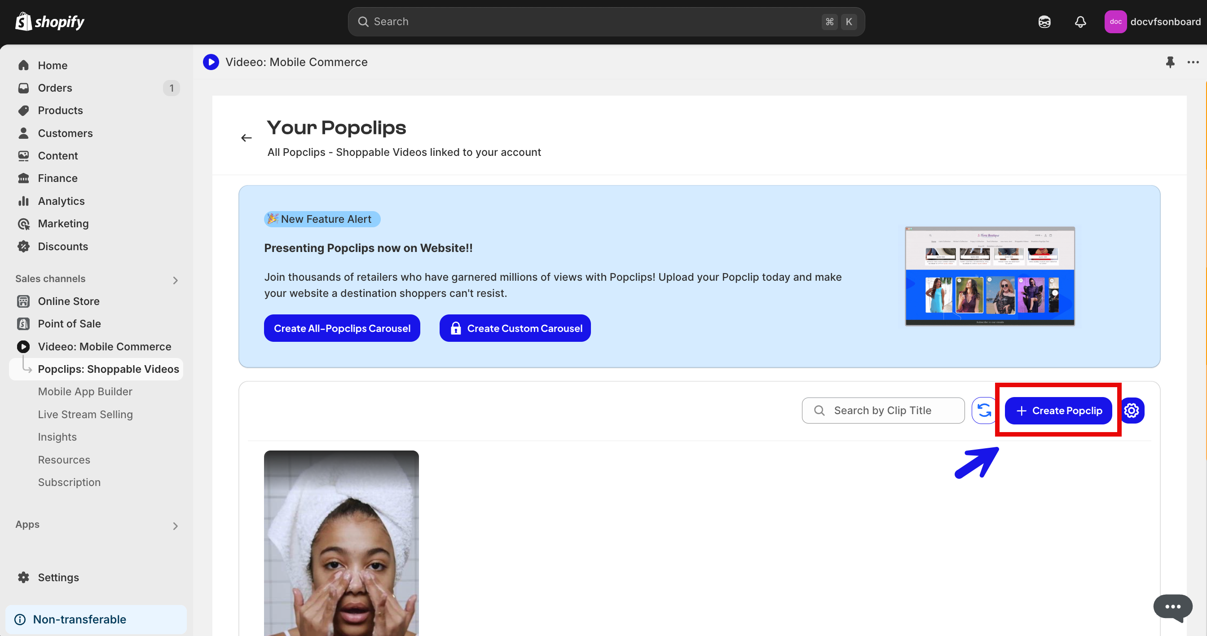
Task: Open the chat support bubble
Action: pyautogui.click(x=1173, y=607)
